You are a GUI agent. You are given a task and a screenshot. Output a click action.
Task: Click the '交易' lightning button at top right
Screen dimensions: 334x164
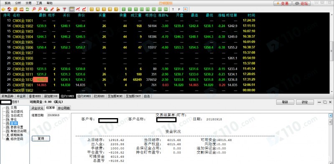[283, 3]
